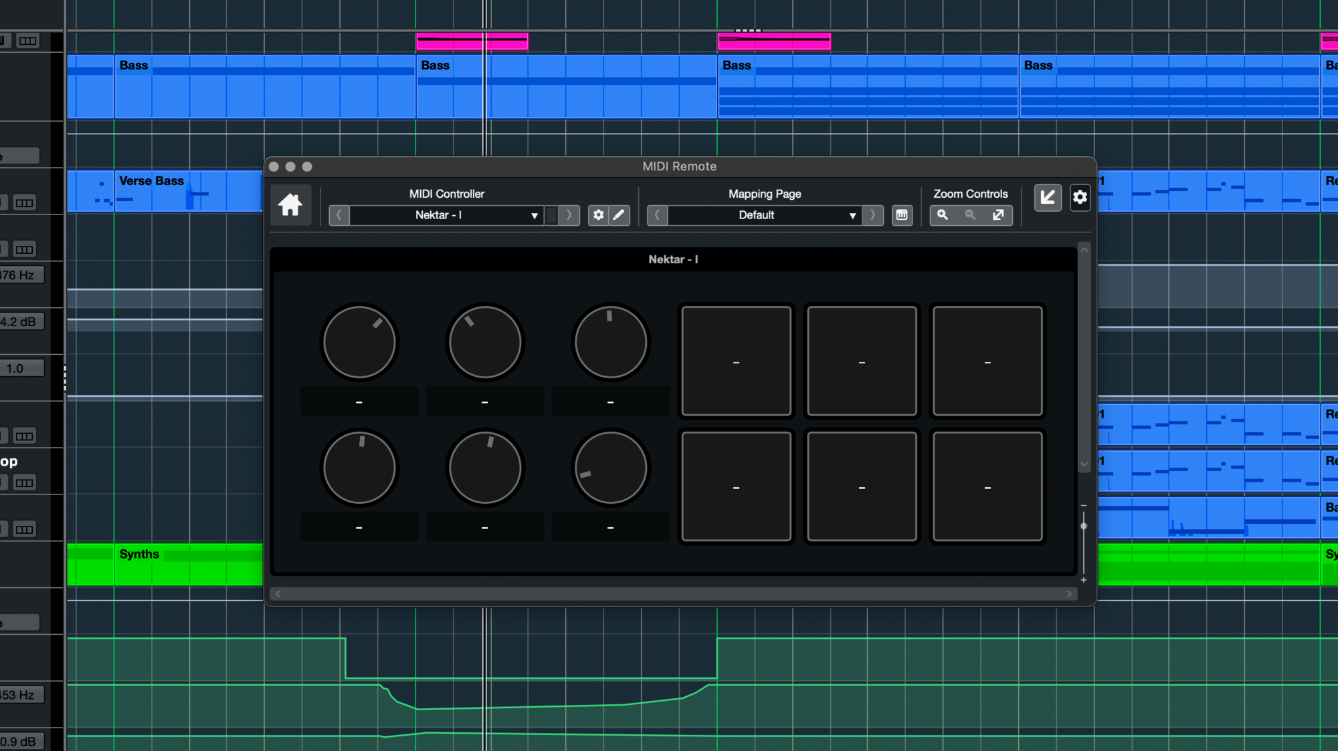This screenshot has width=1338, height=751.
Task: Click the top-left pad on Nektar surface
Action: coord(736,361)
